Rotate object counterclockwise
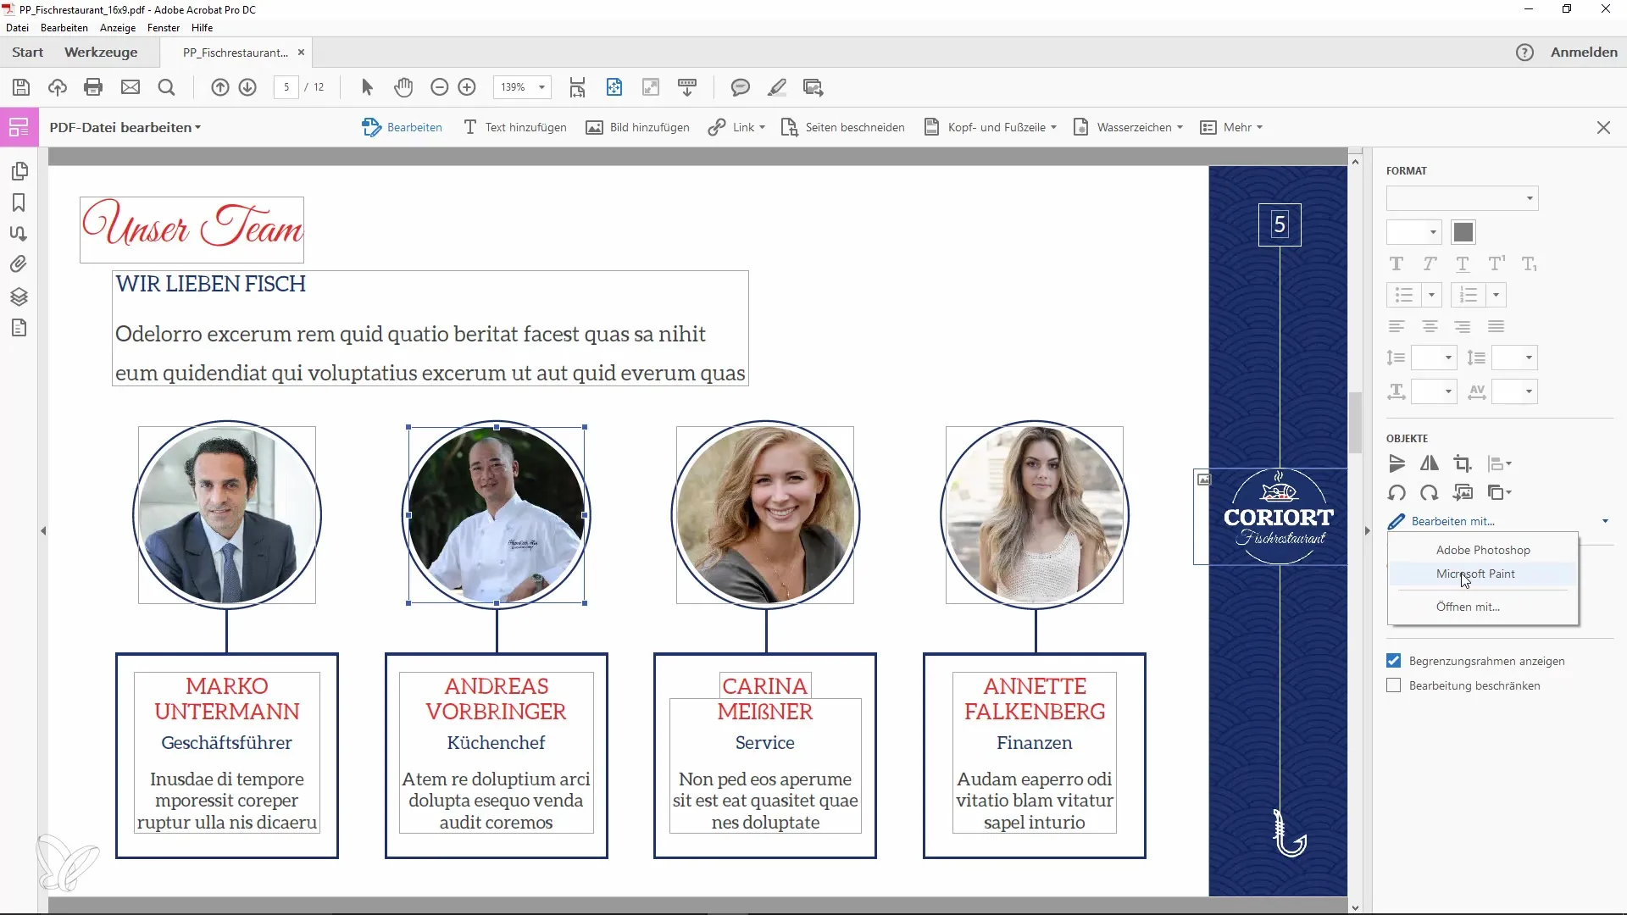The image size is (1627, 915). 1397,493
